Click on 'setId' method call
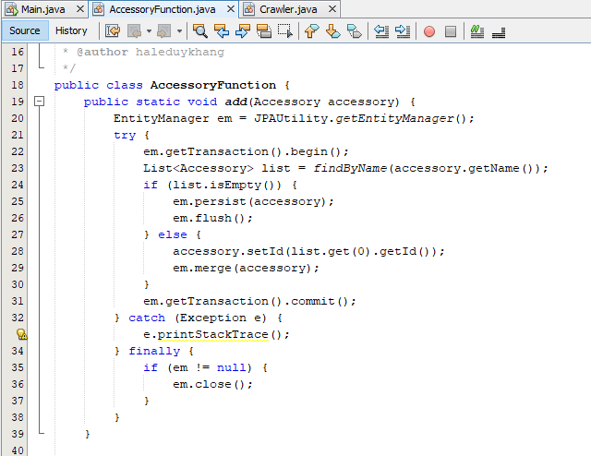591x456 pixels. [265, 251]
